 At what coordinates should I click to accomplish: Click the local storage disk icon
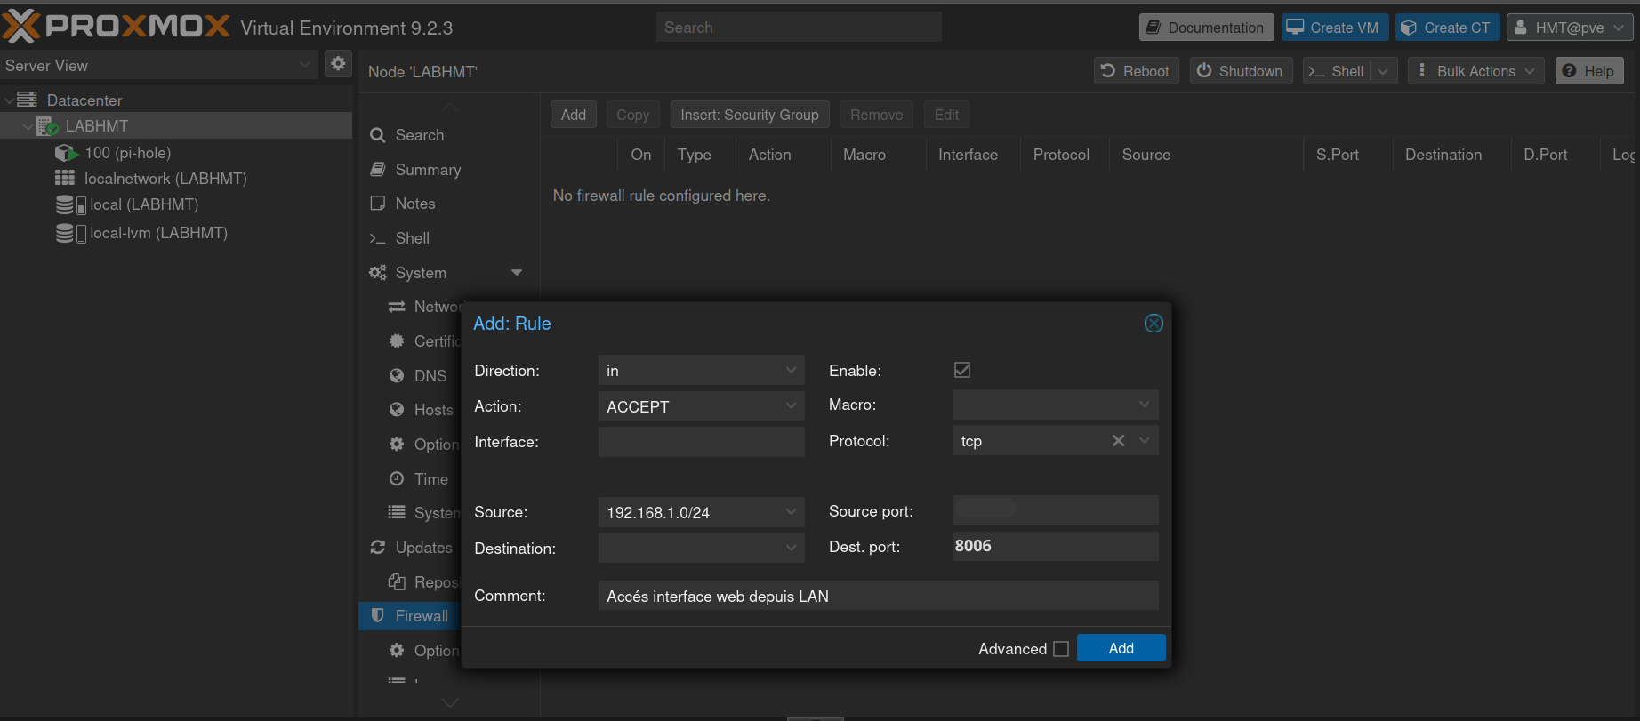(70, 204)
